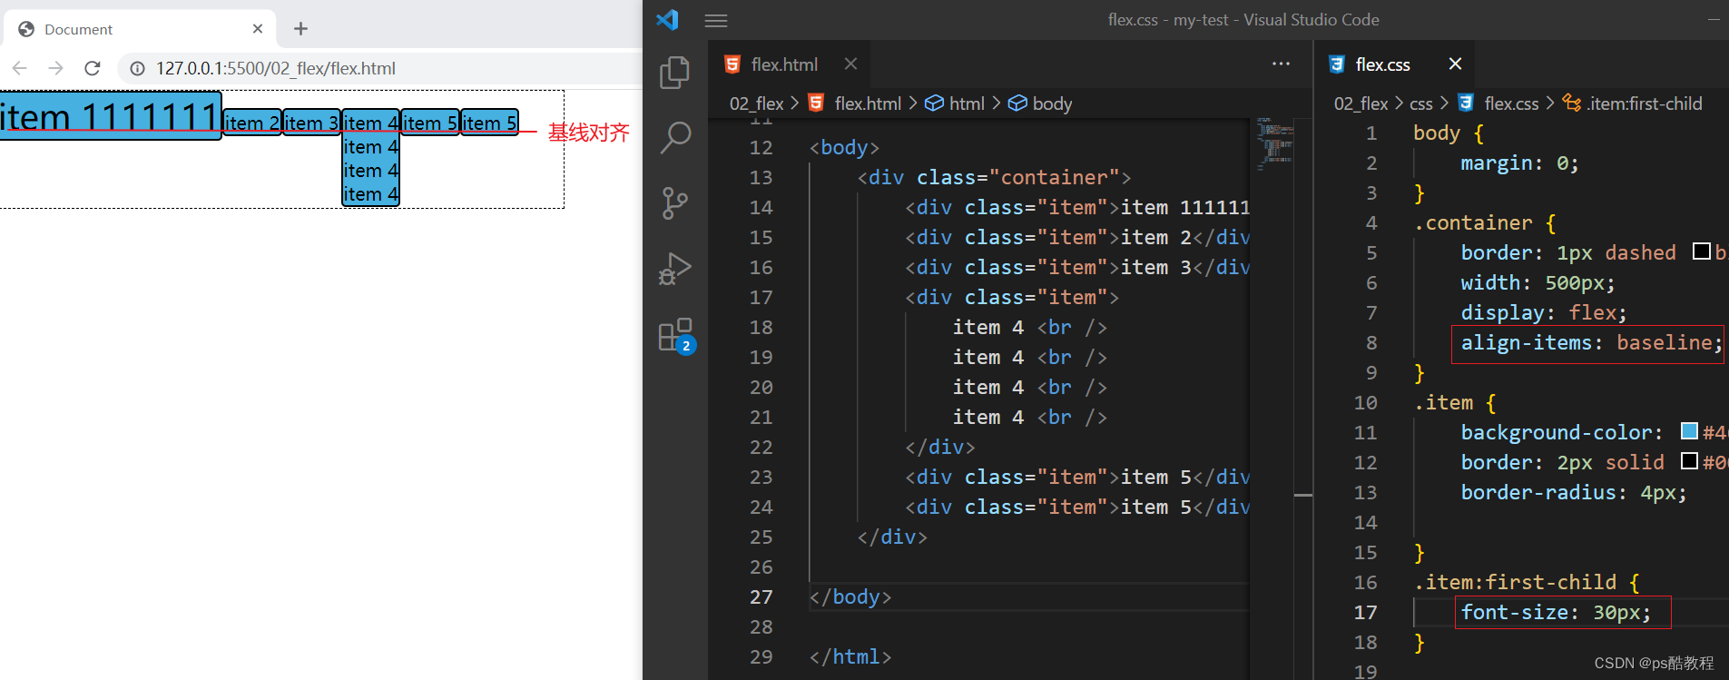The width and height of the screenshot is (1729, 680).
Task: Click 'align-items: baseline;' in flex.css
Action: [x=1591, y=342]
